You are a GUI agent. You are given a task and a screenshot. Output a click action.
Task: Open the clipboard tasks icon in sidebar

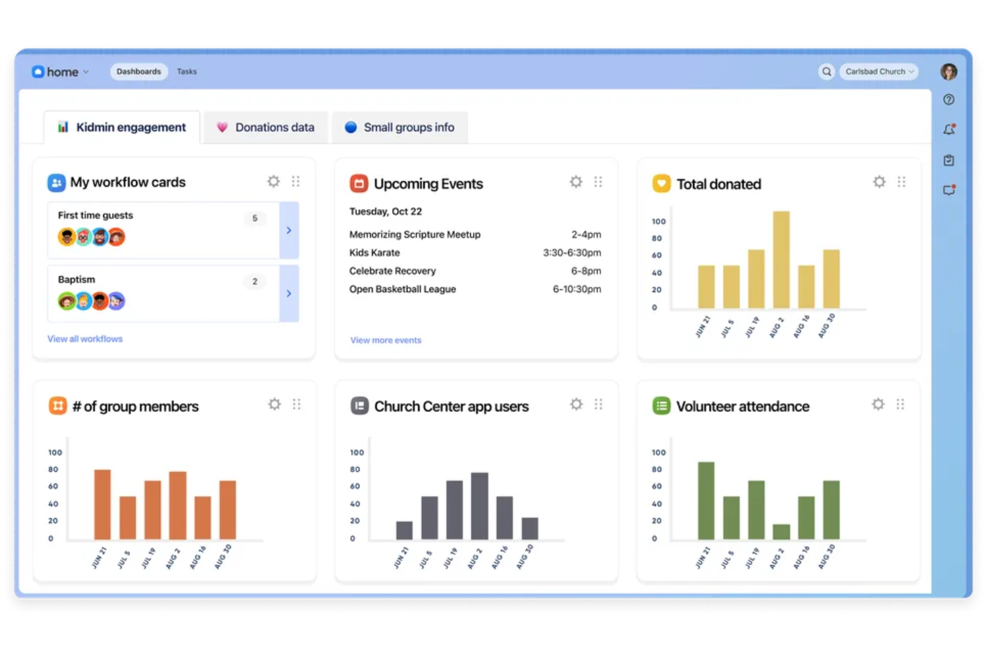[x=948, y=160]
